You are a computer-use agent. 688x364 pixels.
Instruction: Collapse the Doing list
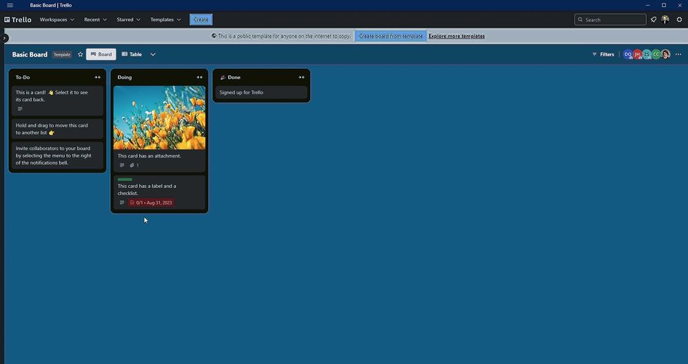[200, 77]
